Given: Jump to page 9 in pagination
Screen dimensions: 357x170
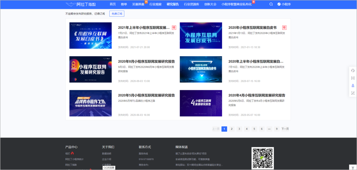Looking at the screenshot, I should click(277, 129).
